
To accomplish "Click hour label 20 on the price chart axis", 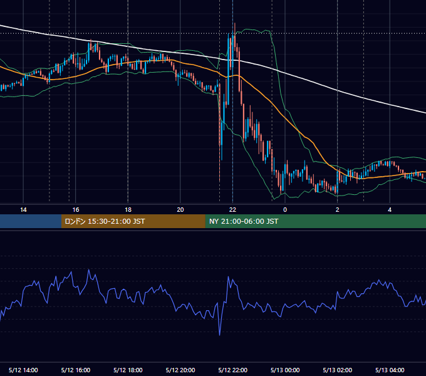I will point(180,210).
